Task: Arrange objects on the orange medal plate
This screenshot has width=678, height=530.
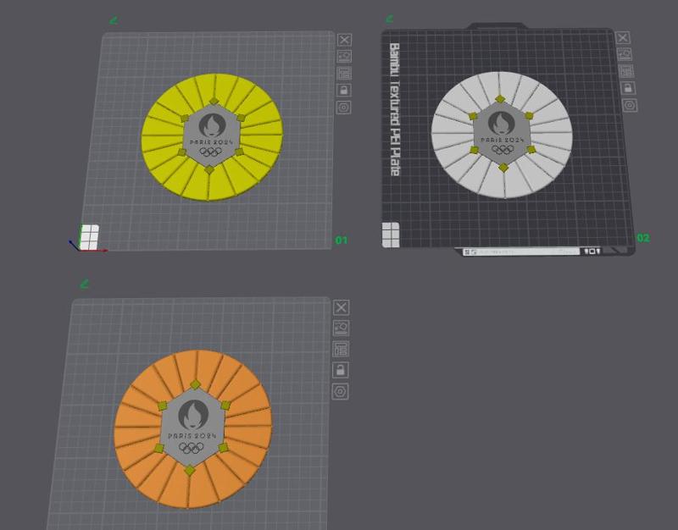Action: tap(341, 349)
